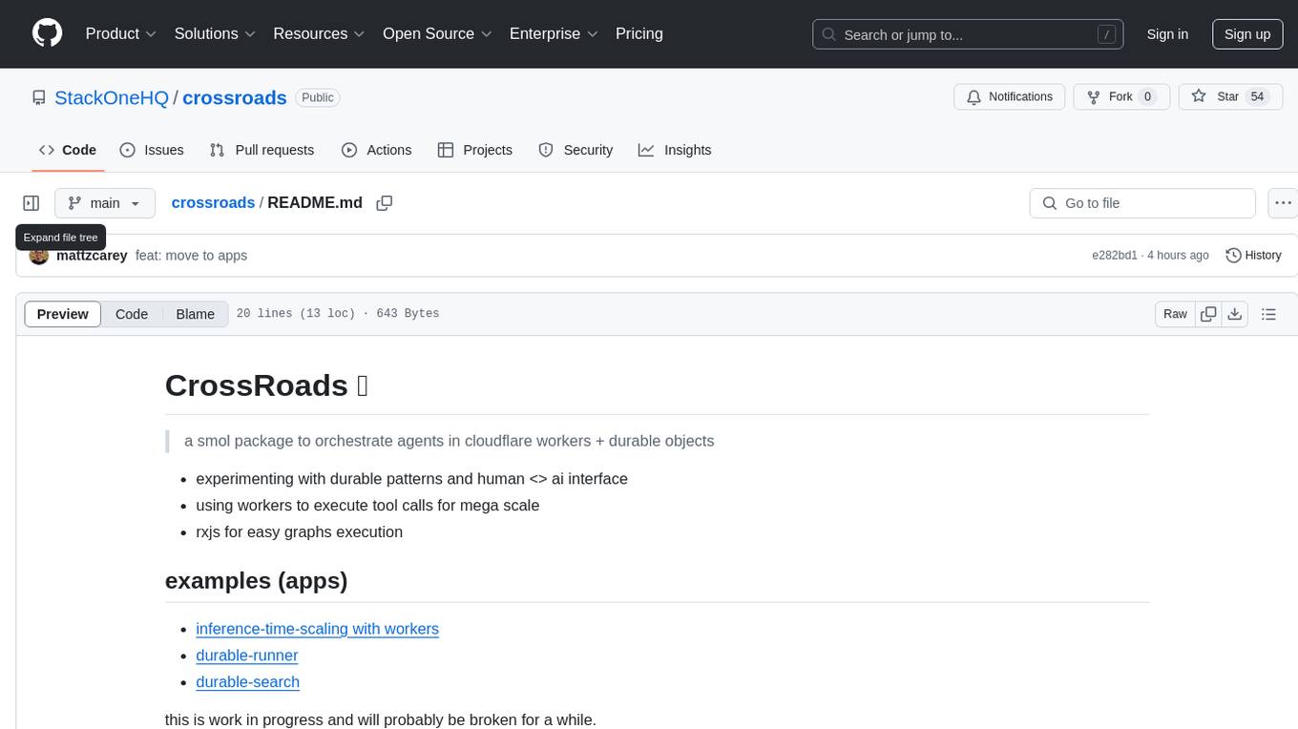Image resolution: width=1298 pixels, height=729 pixels.
Task: Click the CrossRoads heading
Action: pyautogui.click(x=266, y=385)
